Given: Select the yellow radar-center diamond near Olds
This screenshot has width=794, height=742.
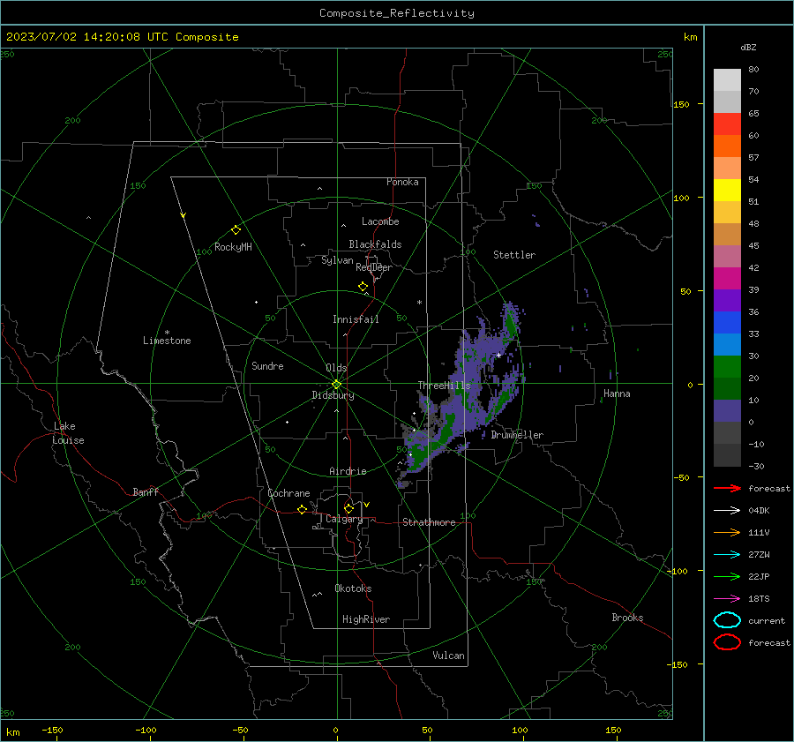Looking at the screenshot, I should point(336,385).
